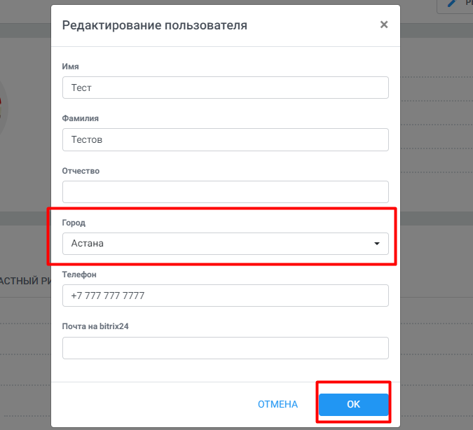Cancel editing via the ОТМЕНА button
473x430 pixels.
tap(277, 404)
